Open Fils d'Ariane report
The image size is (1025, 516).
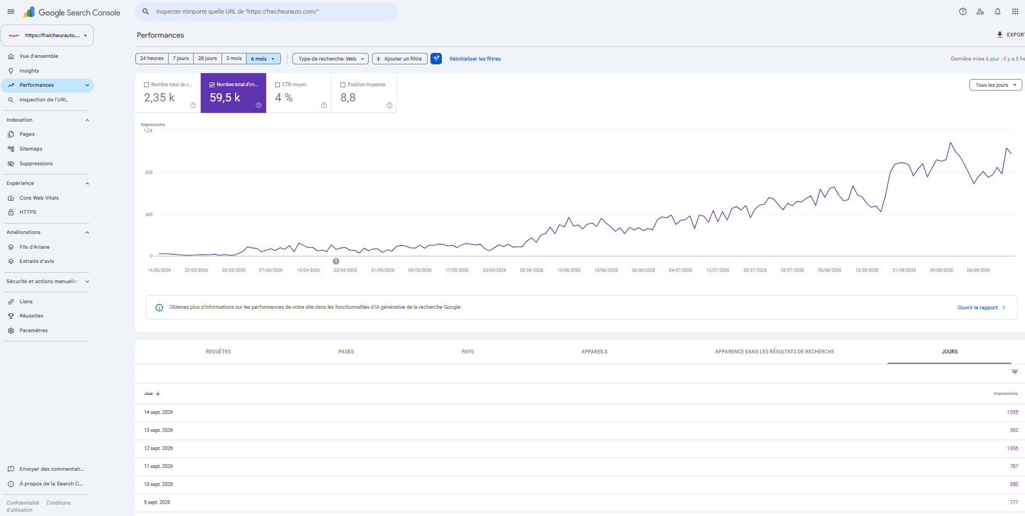tap(47, 247)
